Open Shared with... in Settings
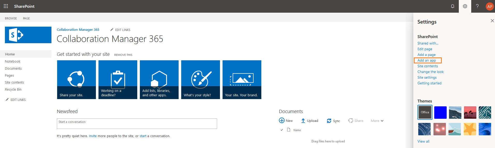495x148 pixels. [x=428, y=43]
